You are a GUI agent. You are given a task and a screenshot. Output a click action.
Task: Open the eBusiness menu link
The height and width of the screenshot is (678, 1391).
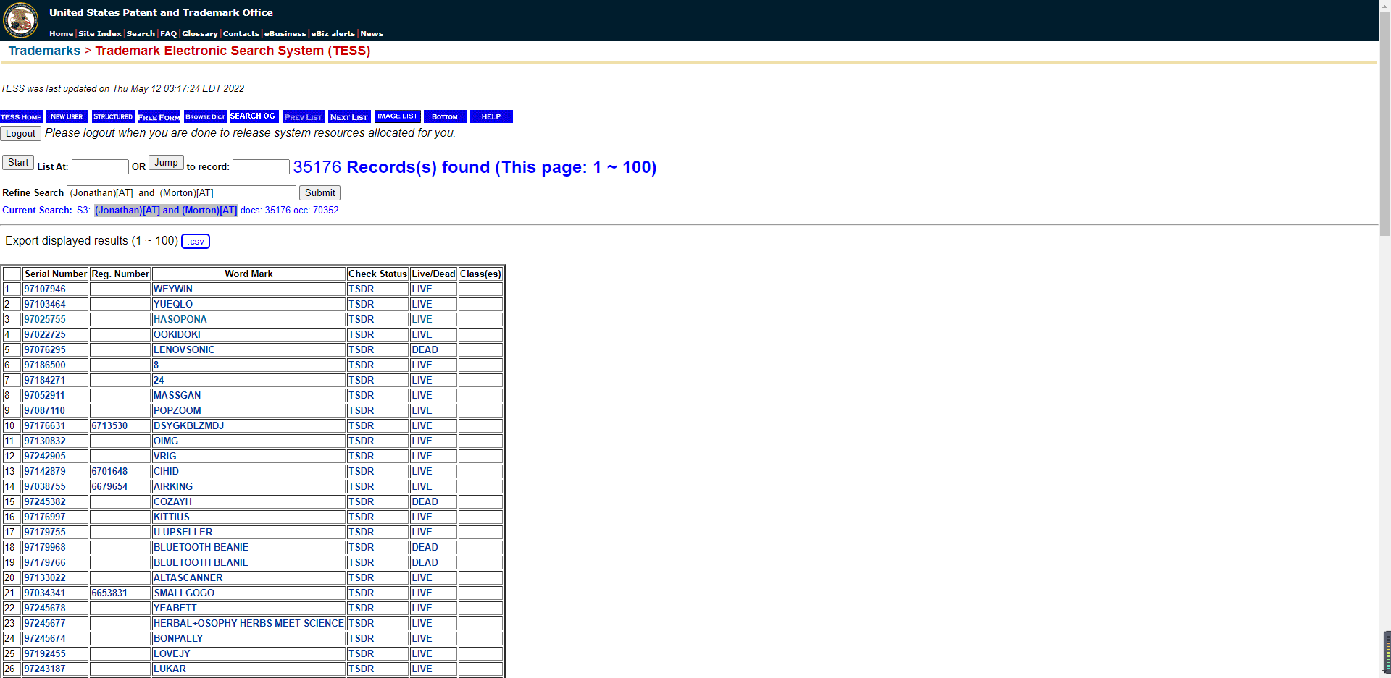285,34
